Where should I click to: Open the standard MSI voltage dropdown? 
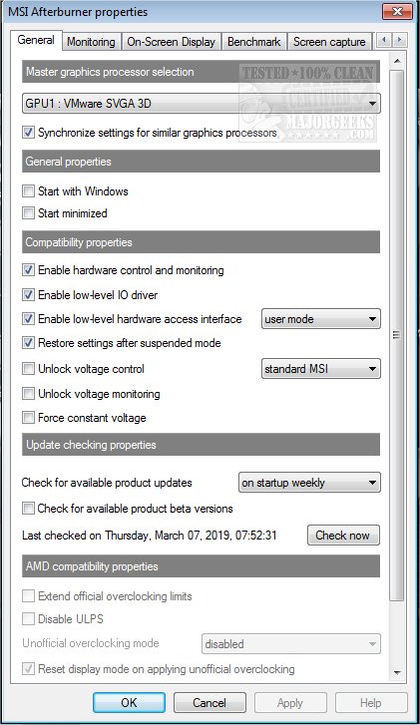point(321,369)
